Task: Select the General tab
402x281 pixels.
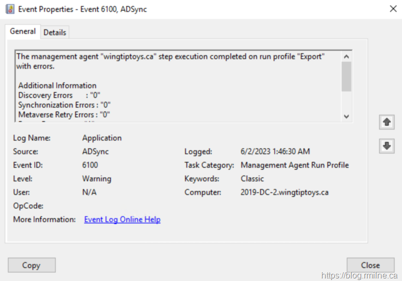Action: point(23,32)
